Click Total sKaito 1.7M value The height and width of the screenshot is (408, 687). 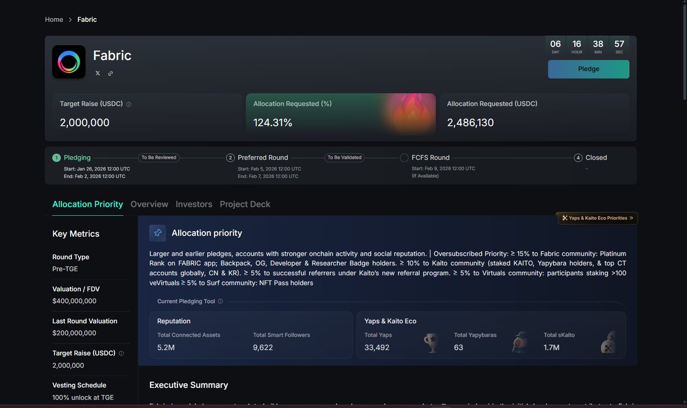pos(551,347)
